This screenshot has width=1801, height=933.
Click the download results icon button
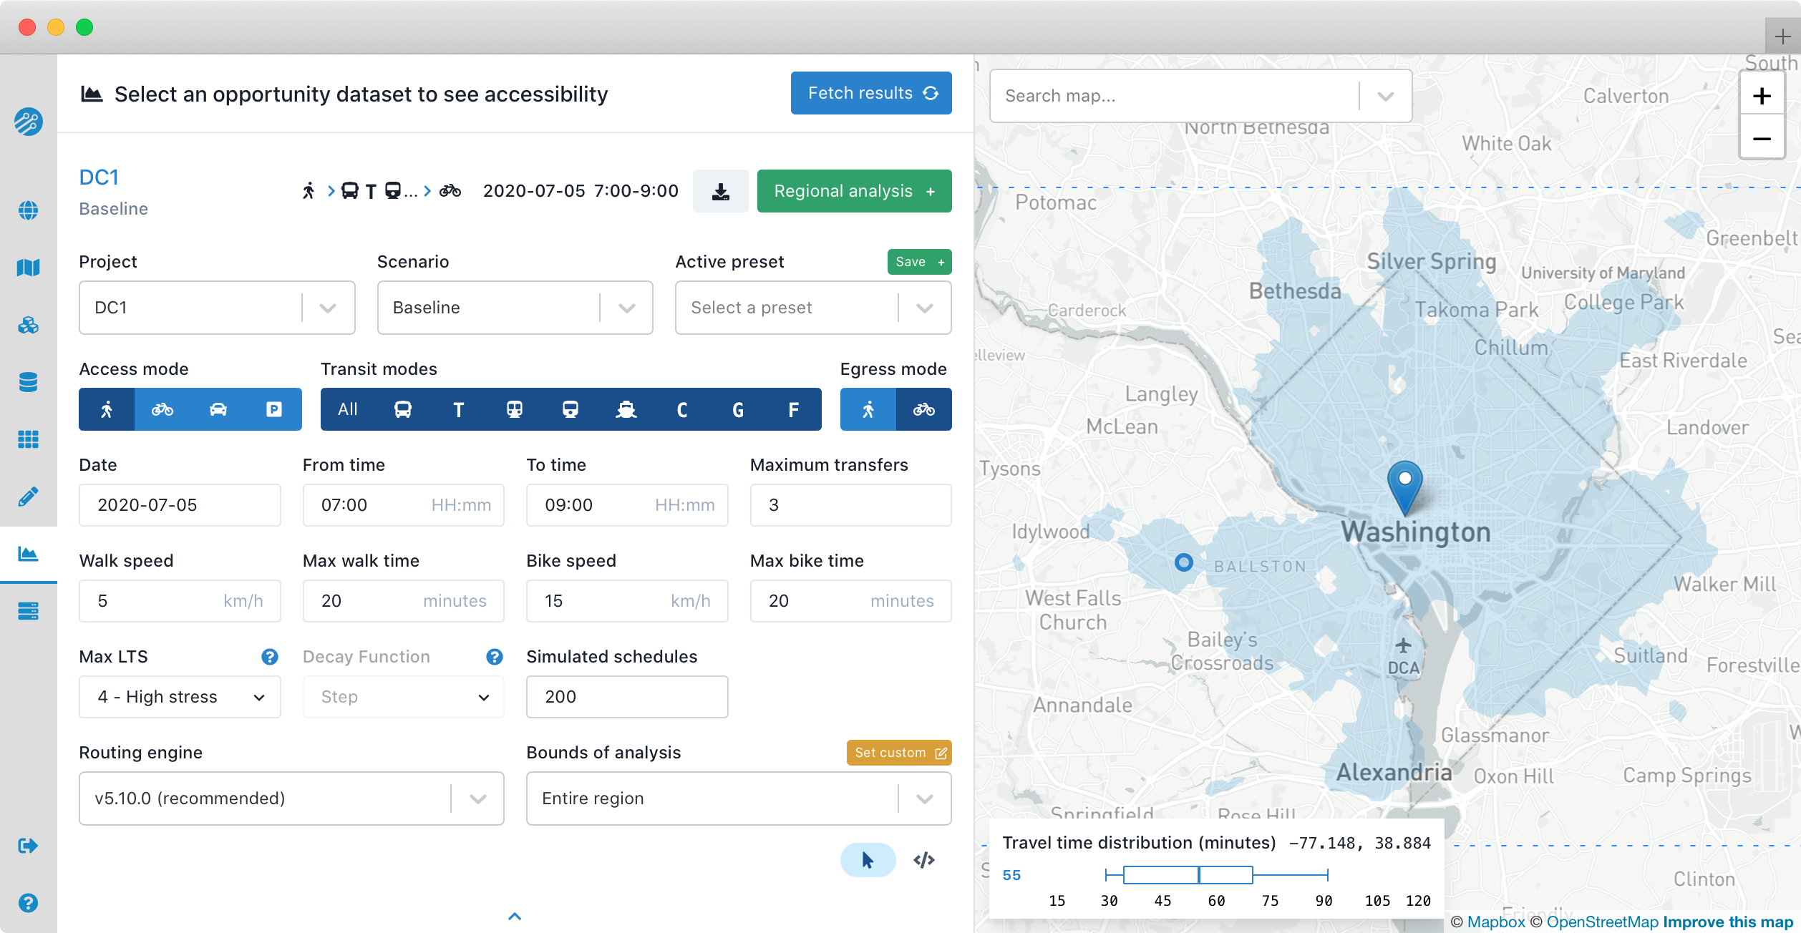pyautogui.click(x=720, y=191)
